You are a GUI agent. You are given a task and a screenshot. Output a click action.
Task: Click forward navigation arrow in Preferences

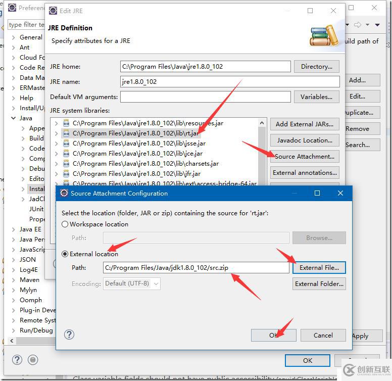click(358, 24)
